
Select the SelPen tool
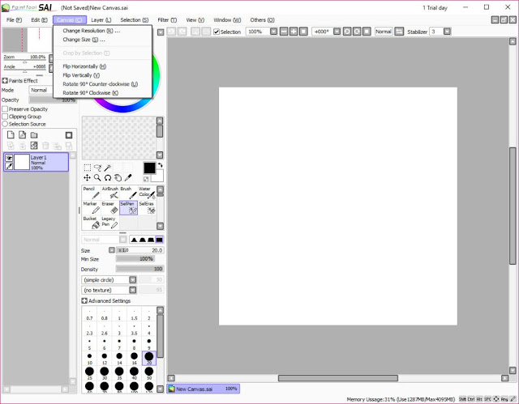[x=128, y=207]
